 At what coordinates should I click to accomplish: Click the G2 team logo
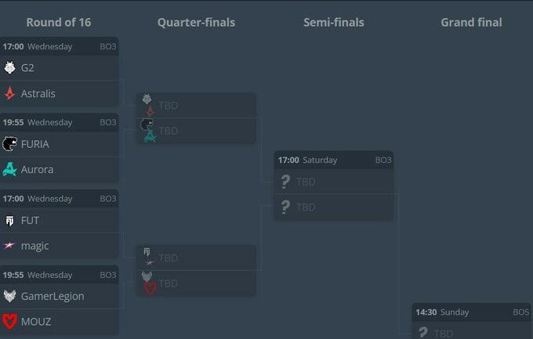[x=9, y=67]
